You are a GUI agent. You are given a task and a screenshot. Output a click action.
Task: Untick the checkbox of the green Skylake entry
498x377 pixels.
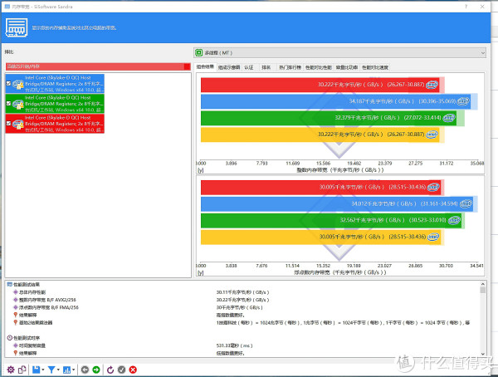8,103
